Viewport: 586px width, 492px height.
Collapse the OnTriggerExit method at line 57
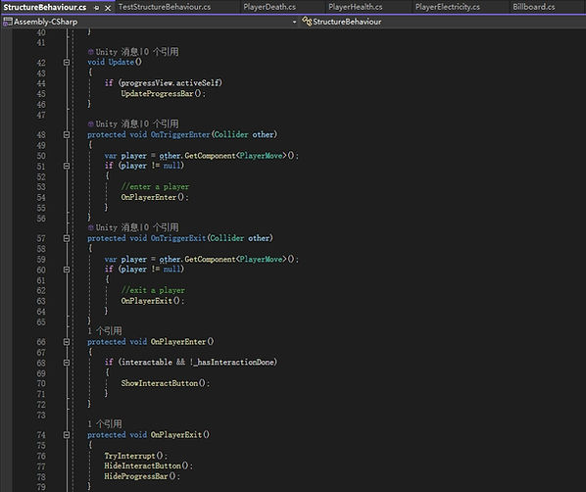[x=67, y=238]
